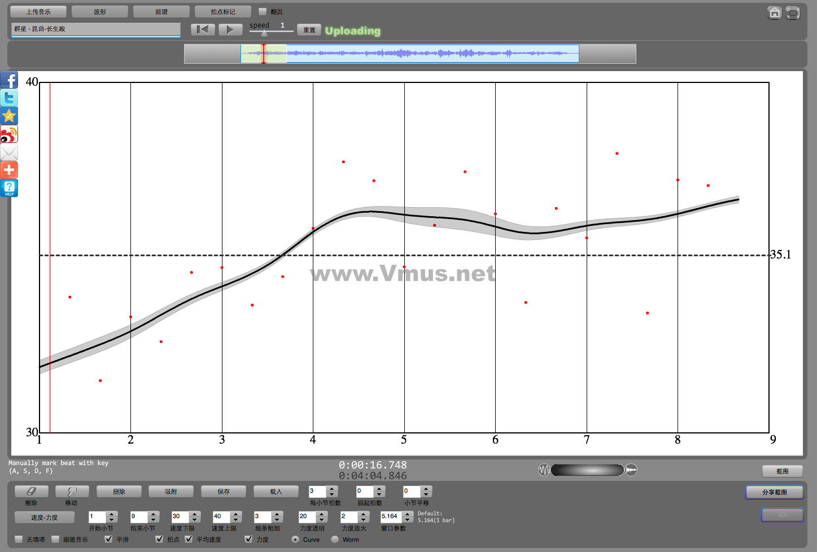Viewport: 817px width, 552px height.
Task: Share to Weibo via sidebar icon
Action: tap(9, 134)
